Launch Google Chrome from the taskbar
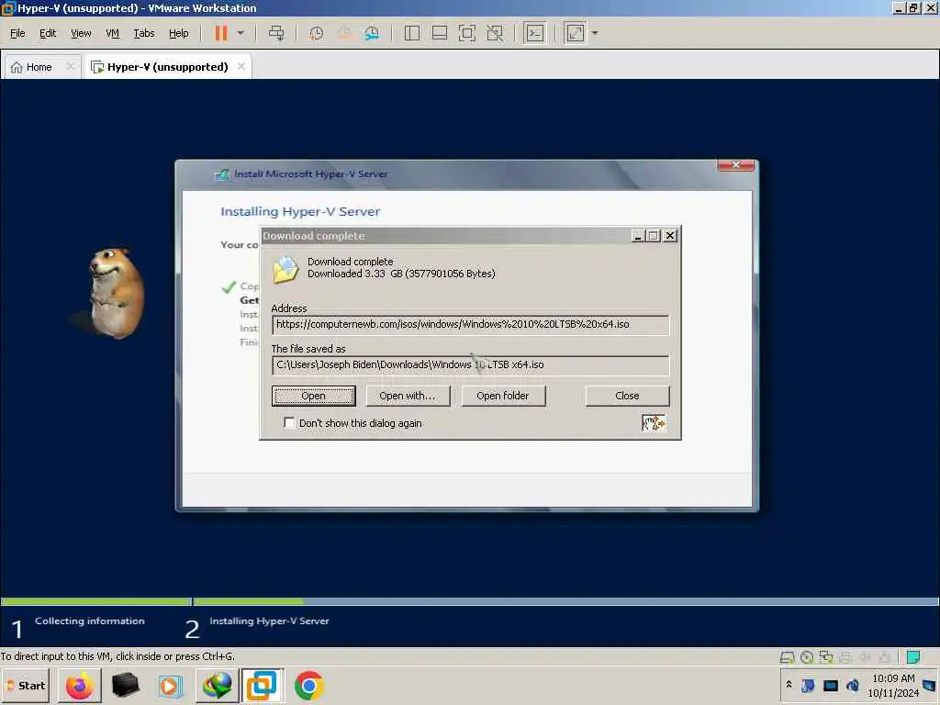 point(308,685)
